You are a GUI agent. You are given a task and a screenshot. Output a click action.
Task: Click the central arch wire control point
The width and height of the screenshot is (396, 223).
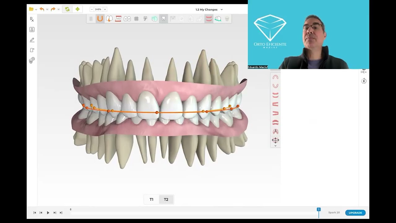[x=157, y=112]
